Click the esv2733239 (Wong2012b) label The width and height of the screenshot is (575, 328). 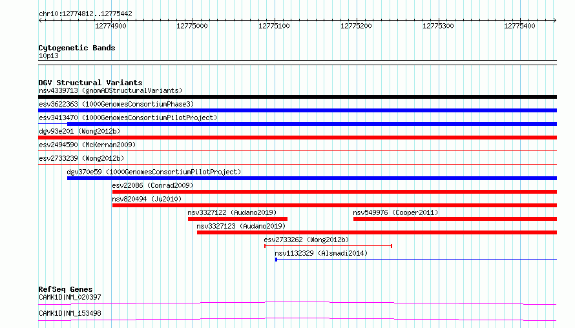pos(81,158)
